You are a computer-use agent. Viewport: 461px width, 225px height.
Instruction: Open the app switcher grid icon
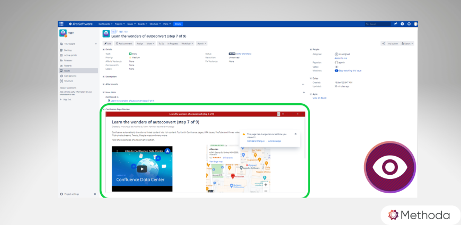[x=61, y=24]
